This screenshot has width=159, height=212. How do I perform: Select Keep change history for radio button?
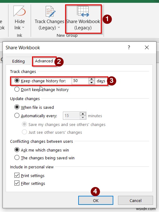(x=17, y=81)
